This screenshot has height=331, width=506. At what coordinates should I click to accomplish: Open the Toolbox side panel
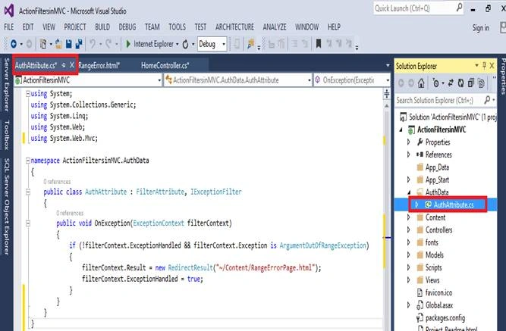[7, 135]
